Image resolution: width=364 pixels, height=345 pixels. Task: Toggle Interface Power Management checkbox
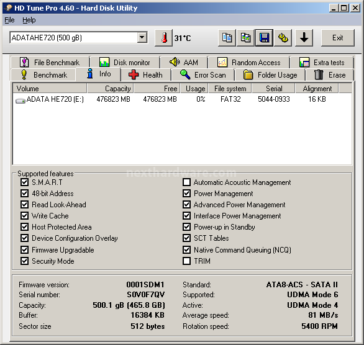[186, 216]
